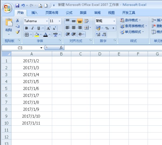
Task: Align text left
Action: 67,28
